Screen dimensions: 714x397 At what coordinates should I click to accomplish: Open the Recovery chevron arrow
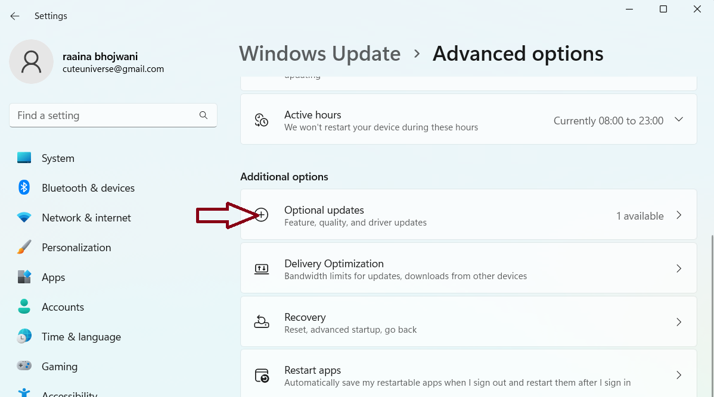click(x=678, y=322)
